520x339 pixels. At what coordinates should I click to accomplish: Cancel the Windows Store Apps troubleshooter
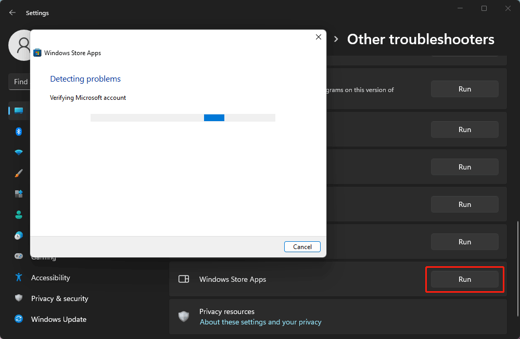click(x=302, y=246)
